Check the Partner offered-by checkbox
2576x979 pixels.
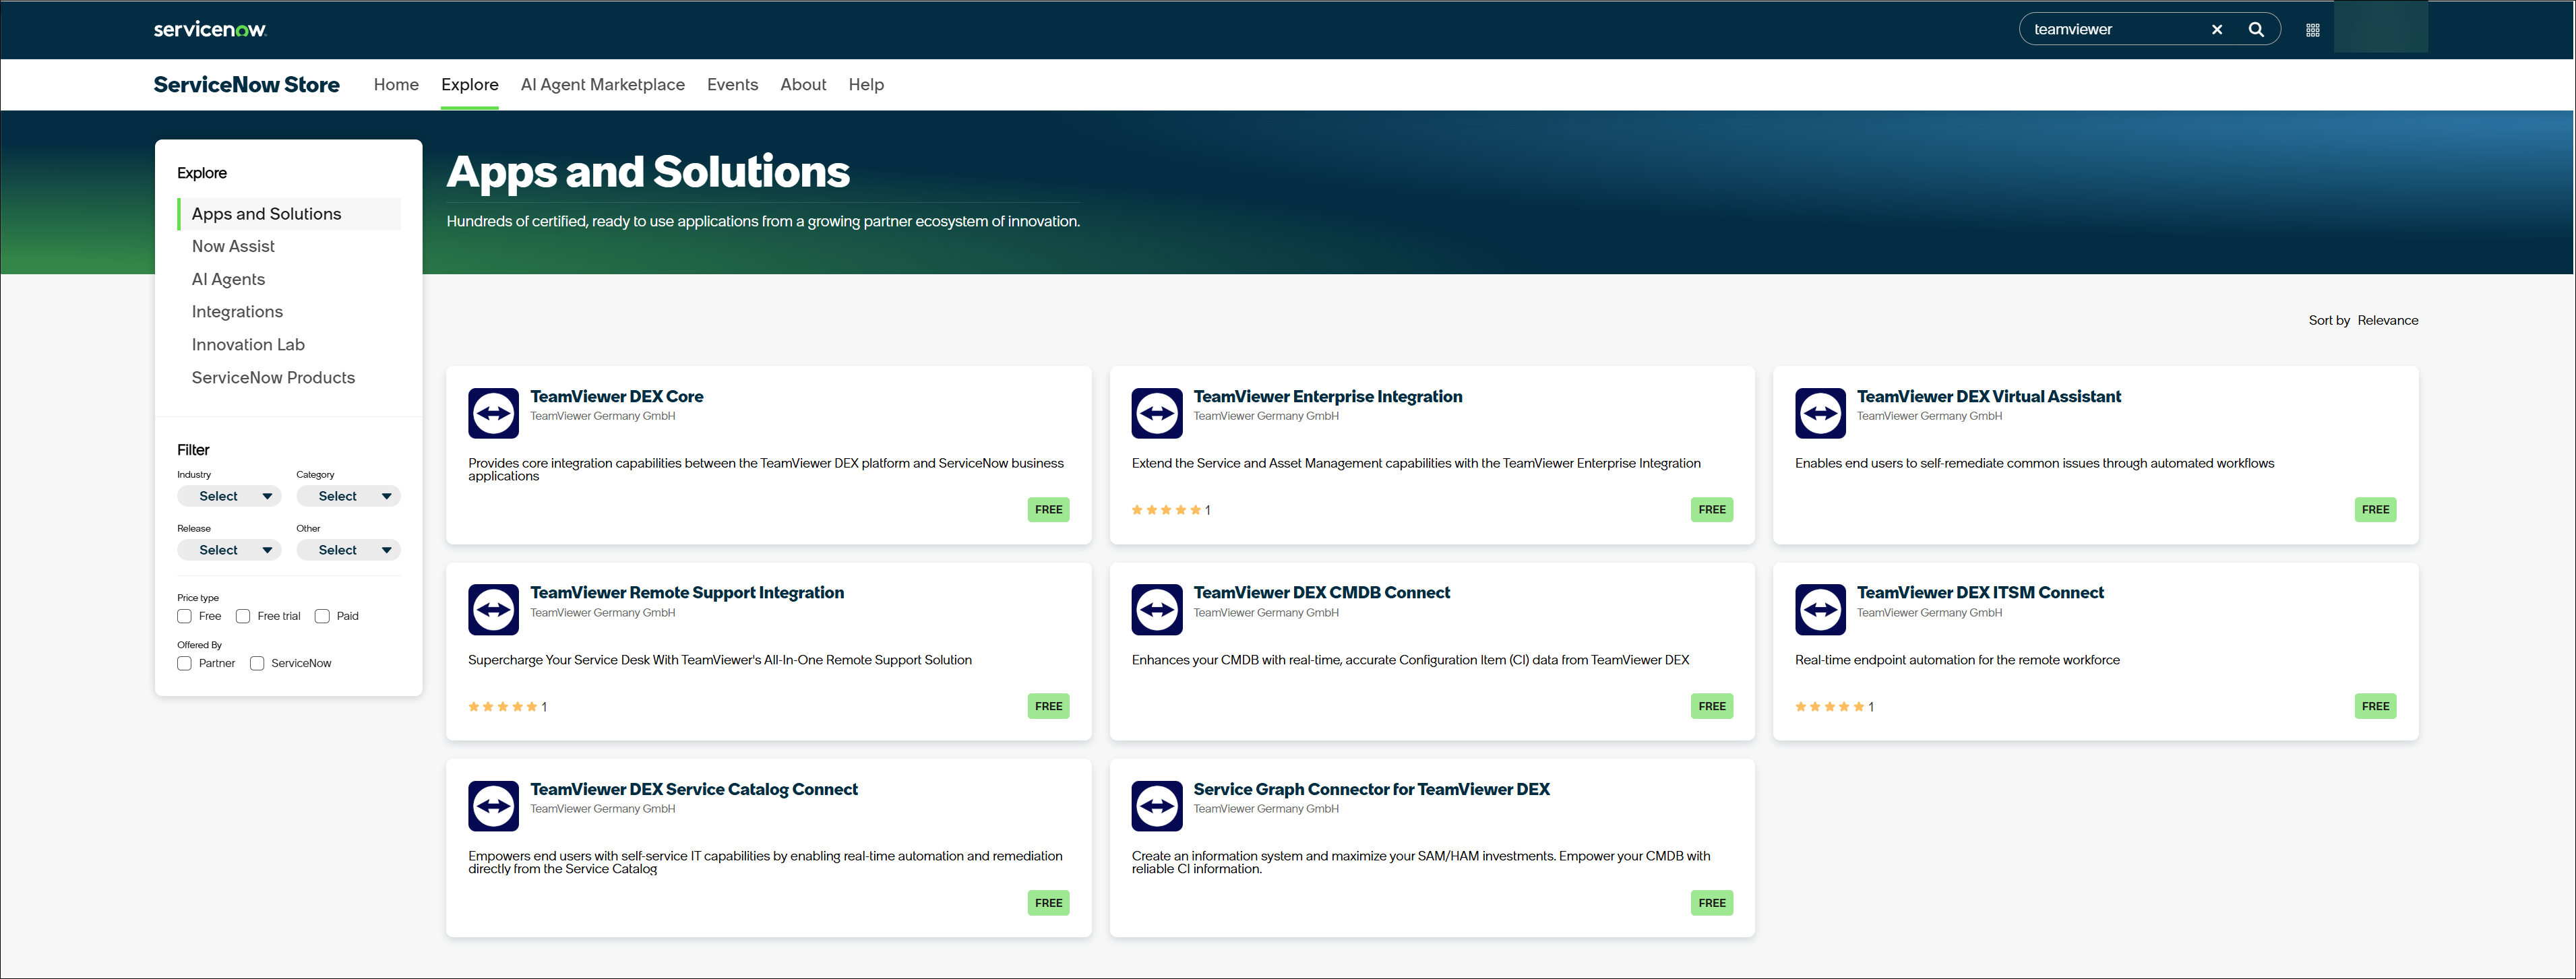(185, 664)
